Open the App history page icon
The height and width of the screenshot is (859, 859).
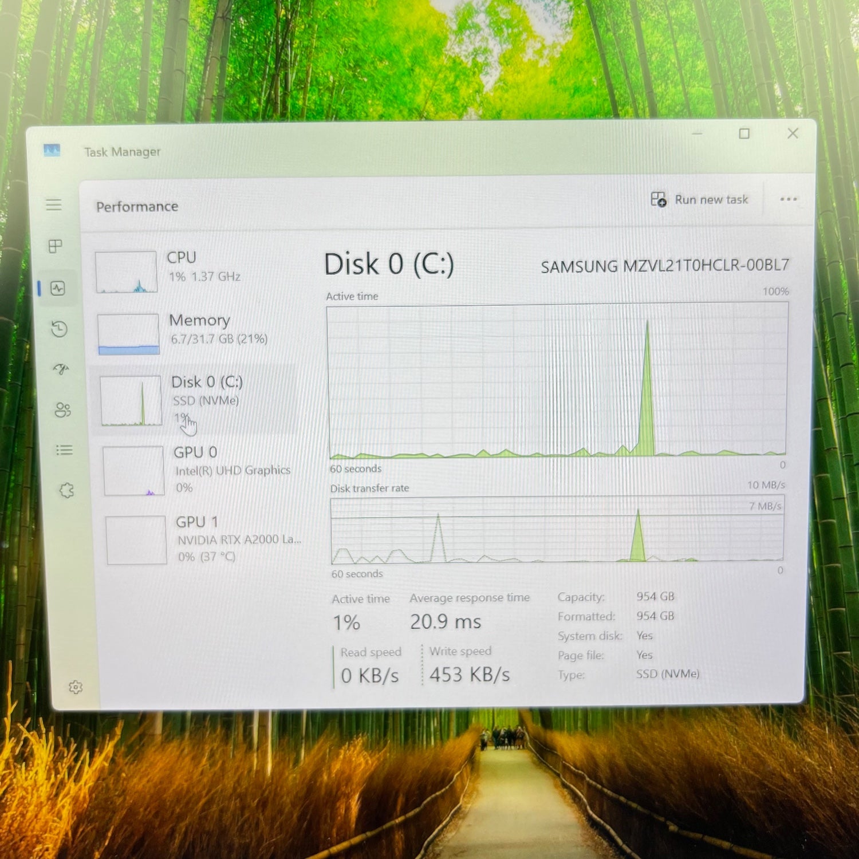coord(60,329)
